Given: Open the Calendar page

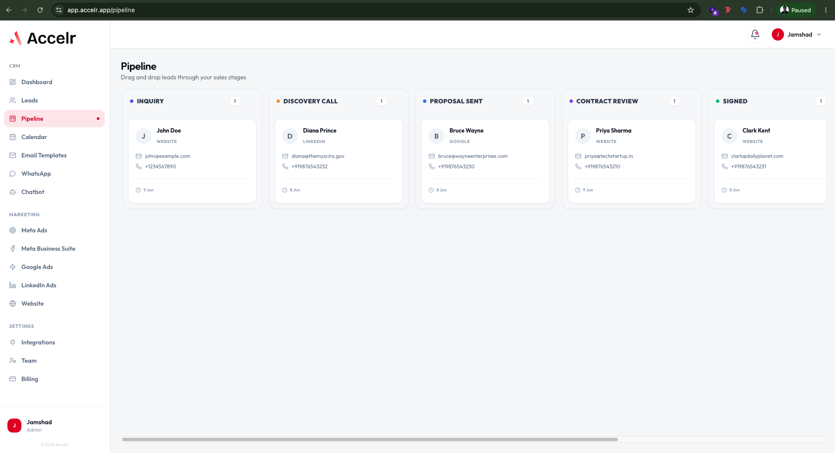Looking at the screenshot, I should (54, 137).
